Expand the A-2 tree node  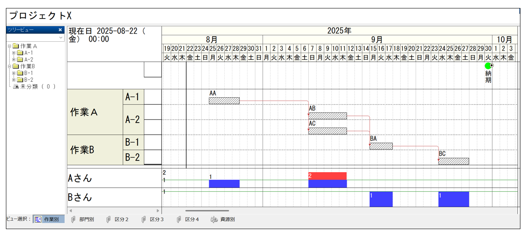[x=13, y=59]
